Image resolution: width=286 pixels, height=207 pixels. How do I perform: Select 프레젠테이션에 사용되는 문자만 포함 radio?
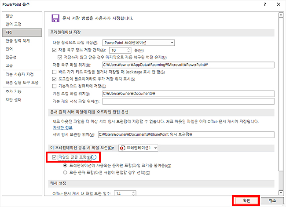coord(65,166)
